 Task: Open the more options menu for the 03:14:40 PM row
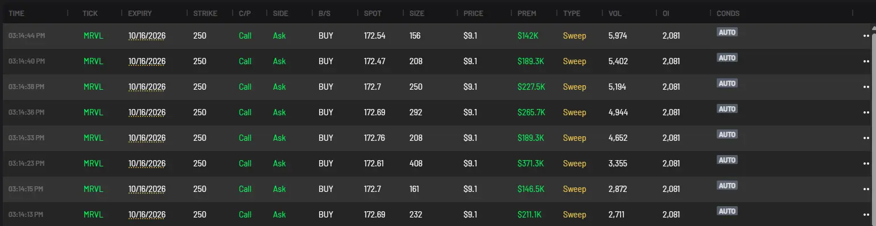pyautogui.click(x=867, y=61)
